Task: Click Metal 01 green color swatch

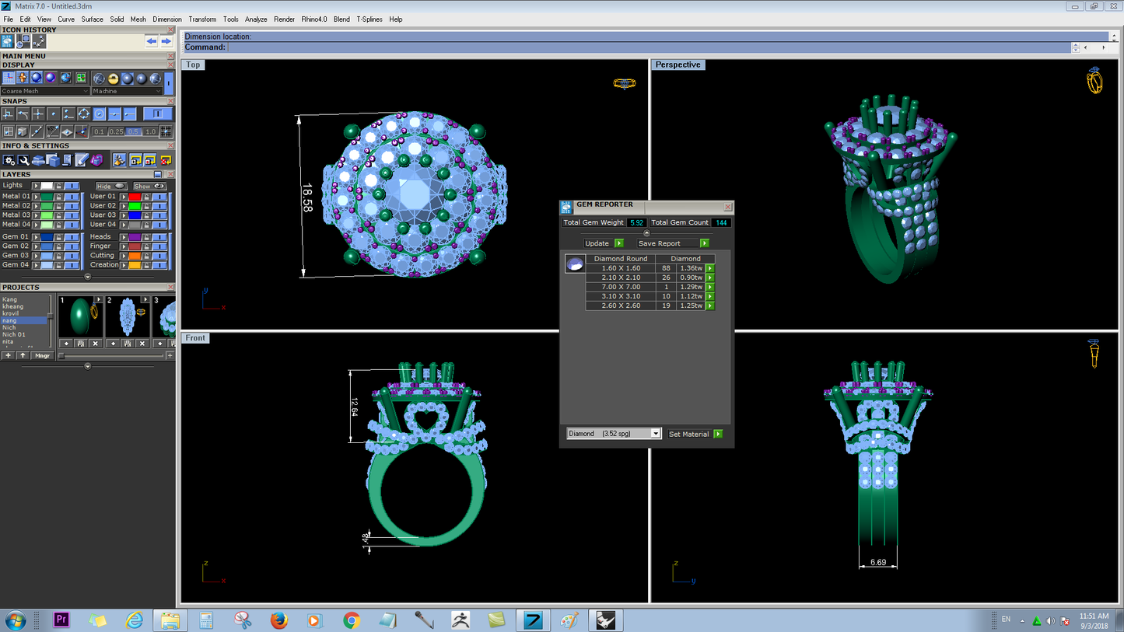Action: (x=47, y=197)
